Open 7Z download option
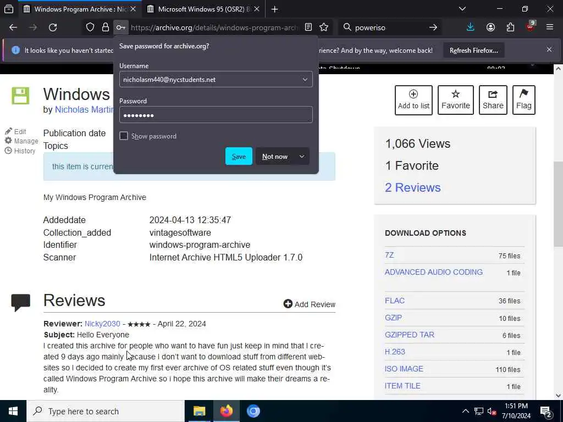Image resolution: width=563 pixels, height=422 pixels. (x=389, y=255)
